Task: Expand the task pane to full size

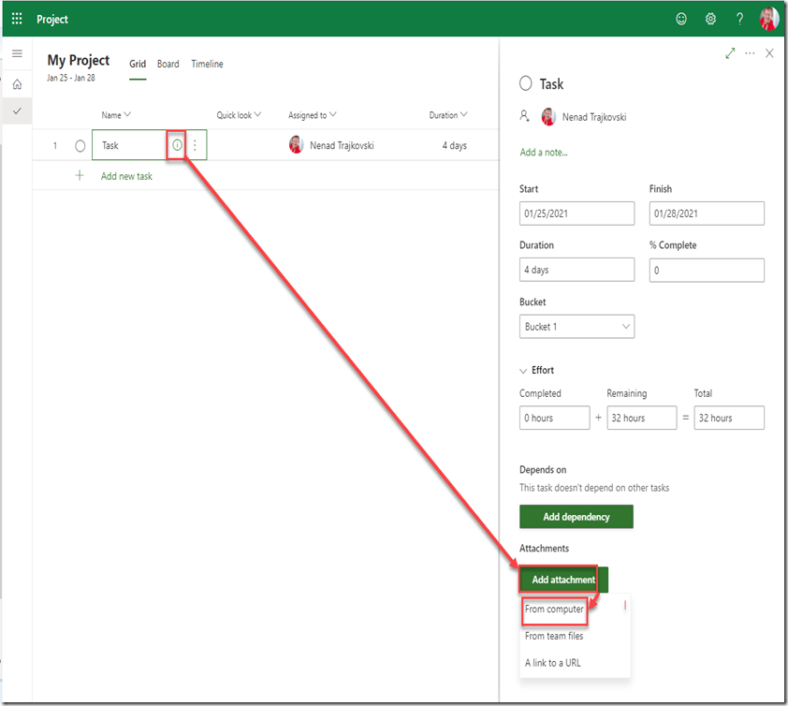Action: 730,54
